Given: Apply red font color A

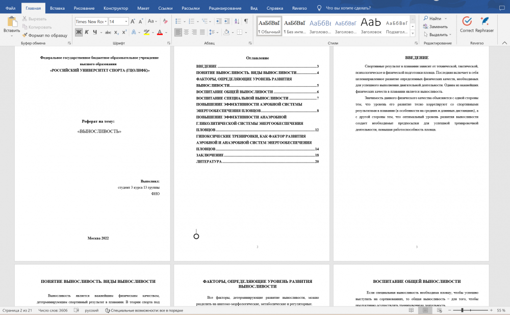Looking at the screenshot, I should [x=160, y=32].
